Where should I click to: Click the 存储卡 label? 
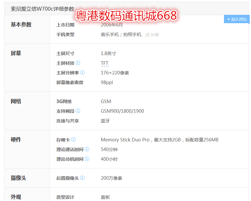coord(63,140)
